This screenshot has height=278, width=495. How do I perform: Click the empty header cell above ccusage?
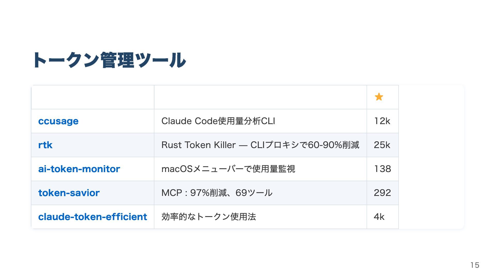(93, 97)
